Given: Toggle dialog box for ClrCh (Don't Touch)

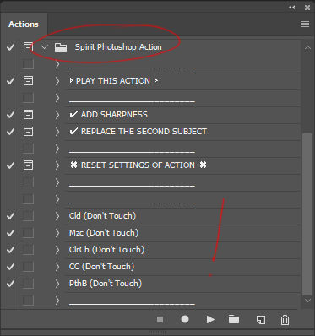Looking at the screenshot, I should coord(28,250).
